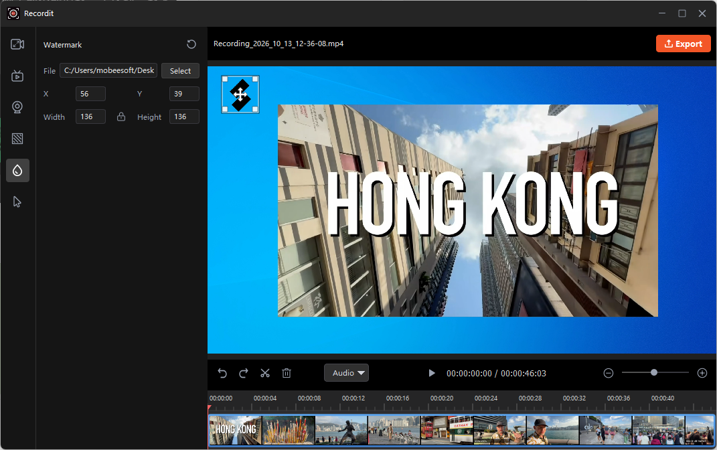Click the trash delete icon

[287, 373]
